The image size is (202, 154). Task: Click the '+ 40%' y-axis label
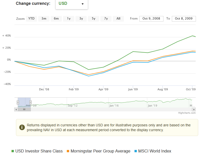pyautogui.click(x=7, y=36)
